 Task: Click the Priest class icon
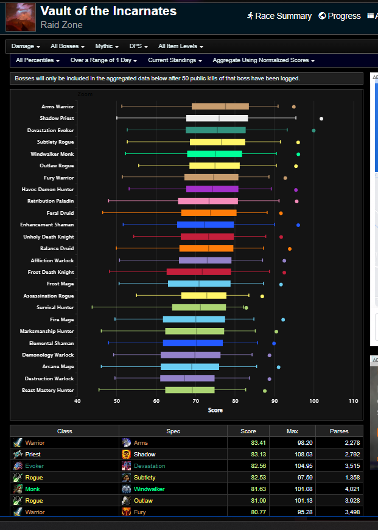click(18, 455)
